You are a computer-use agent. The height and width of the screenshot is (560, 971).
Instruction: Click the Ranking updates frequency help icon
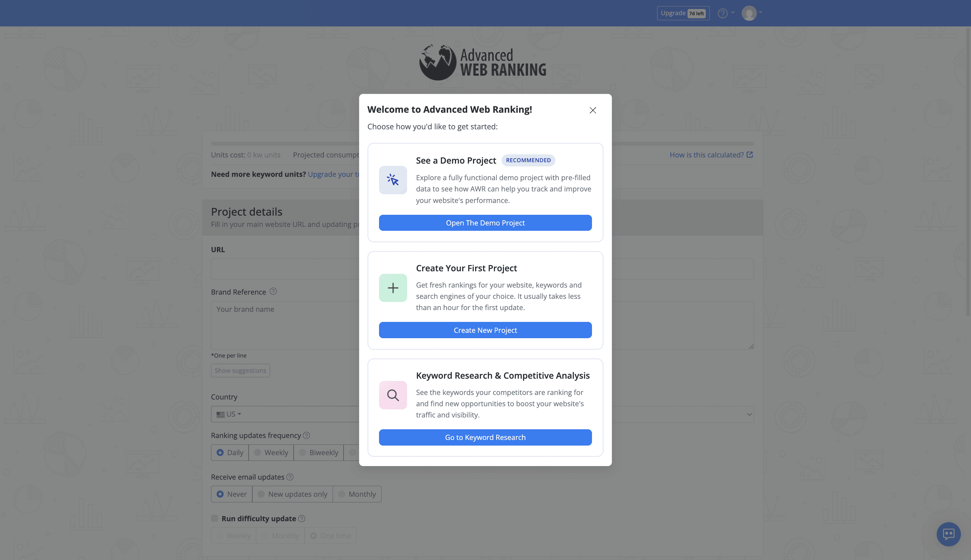pos(306,435)
